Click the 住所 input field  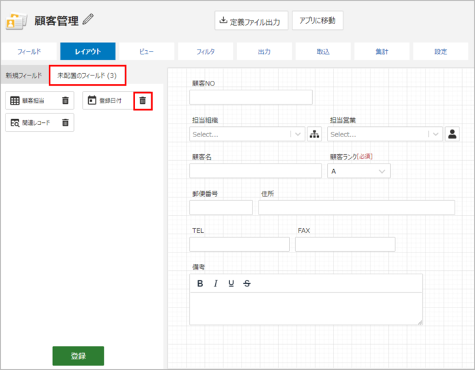click(356, 208)
